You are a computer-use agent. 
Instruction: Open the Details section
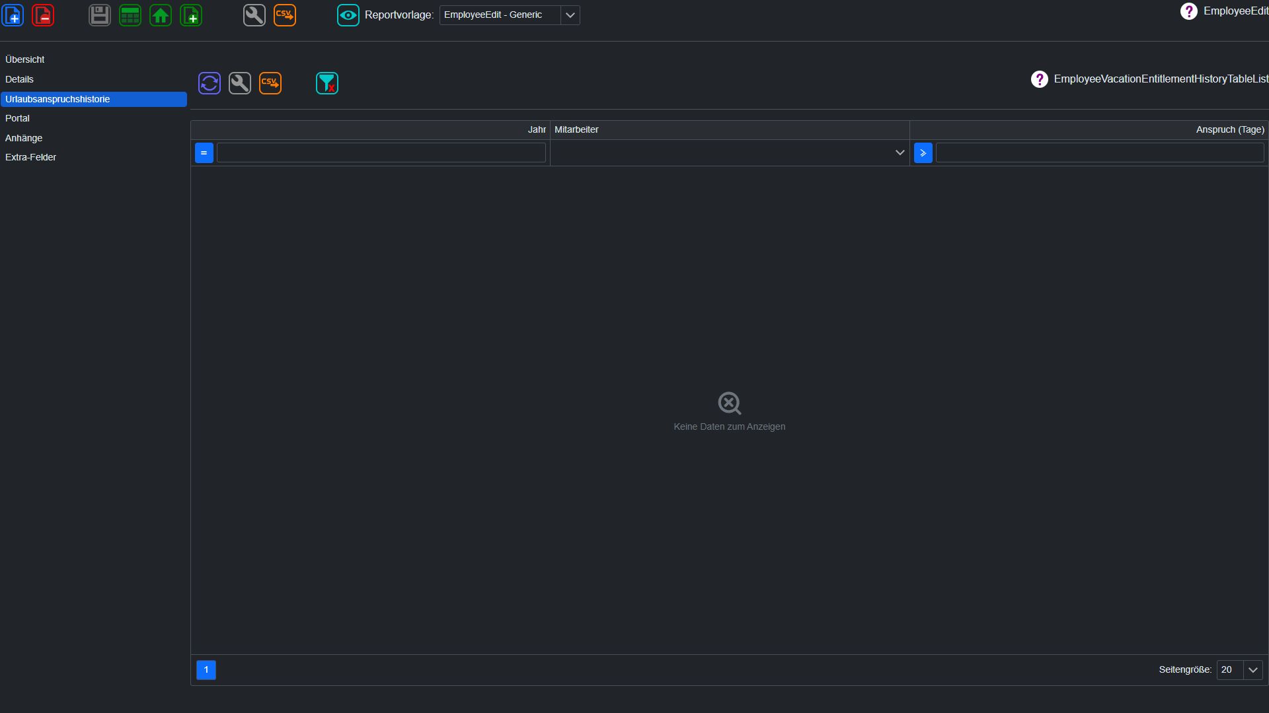[93, 79]
